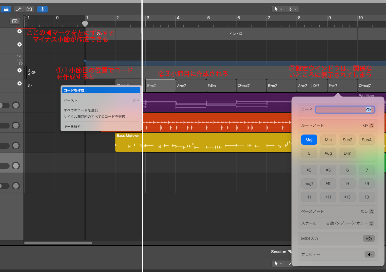This screenshot has height=272, width=386.
Task: Select the Sus2 chord quality
Action: (x=347, y=140)
